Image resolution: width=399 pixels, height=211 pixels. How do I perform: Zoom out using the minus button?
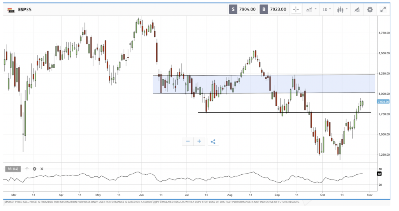click(x=188, y=141)
